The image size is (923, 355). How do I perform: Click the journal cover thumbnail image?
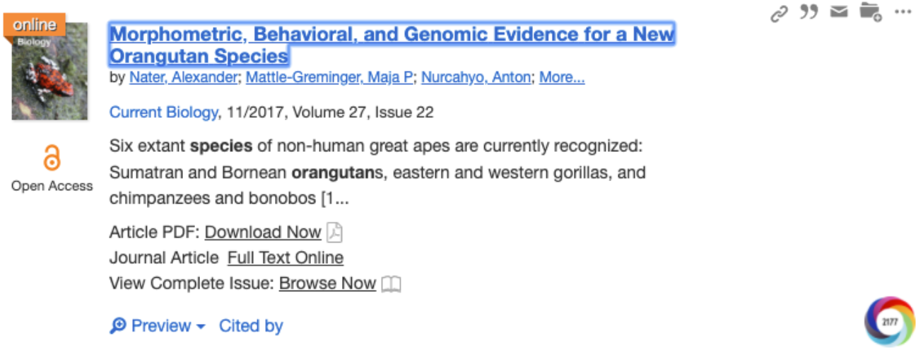(x=49, y=71)
